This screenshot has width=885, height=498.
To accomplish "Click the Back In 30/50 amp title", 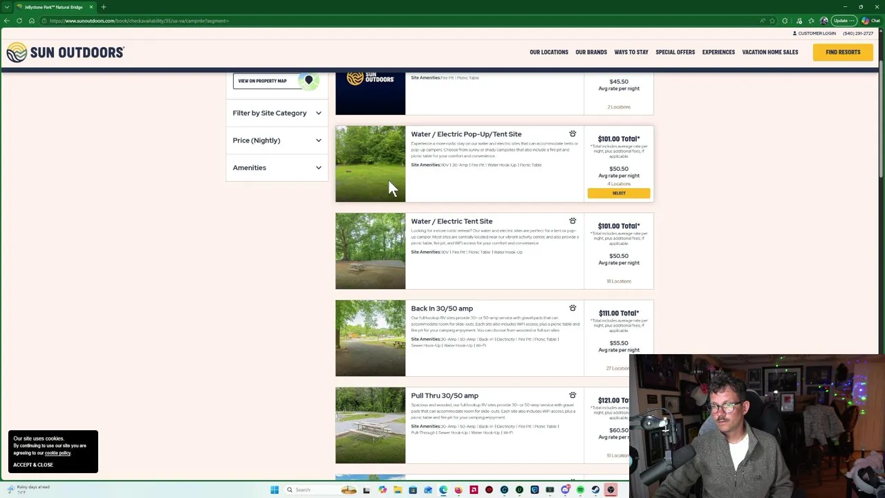I will [442, 308].
